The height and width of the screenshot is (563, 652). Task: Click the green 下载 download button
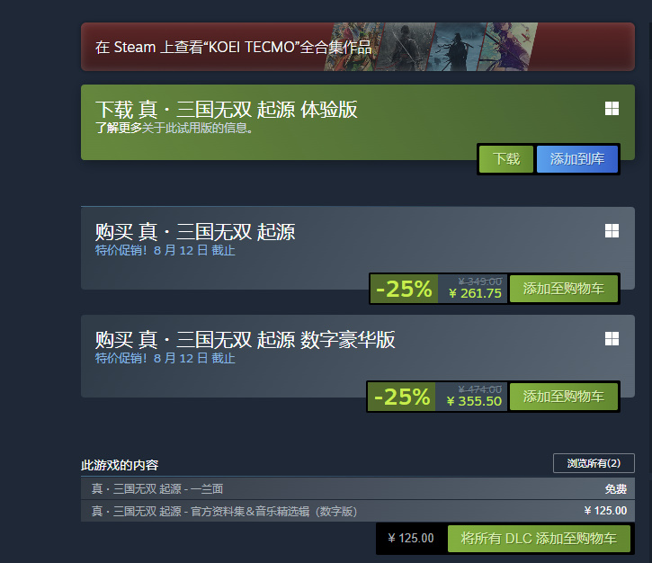click(x=506, y=159)
